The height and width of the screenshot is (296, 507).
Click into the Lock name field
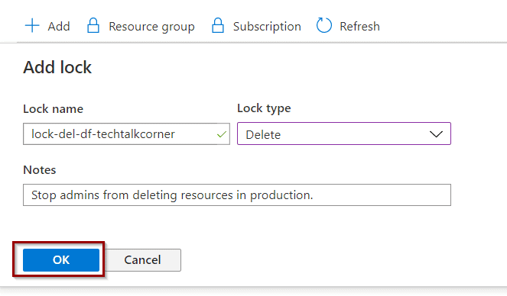tap(126, 134)
